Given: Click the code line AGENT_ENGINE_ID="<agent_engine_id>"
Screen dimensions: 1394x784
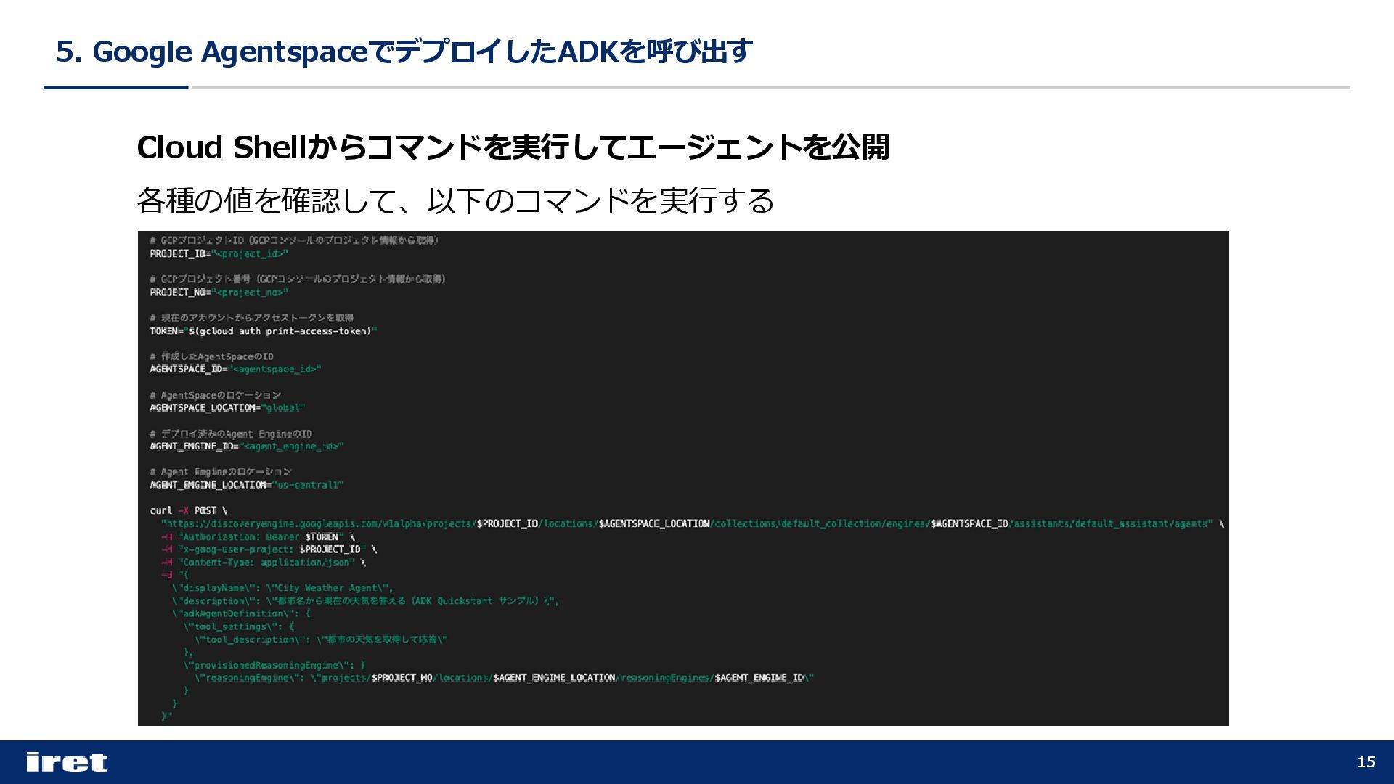Looking at the screenshot, I should (x=247, y=446).
